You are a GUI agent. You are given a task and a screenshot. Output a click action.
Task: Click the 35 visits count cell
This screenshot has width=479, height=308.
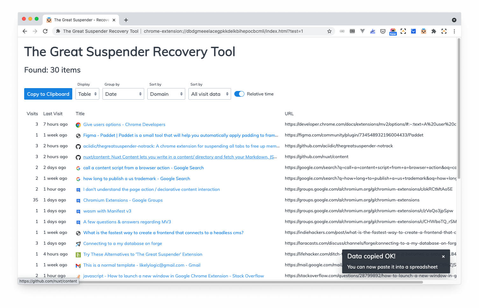coord(35,200)
